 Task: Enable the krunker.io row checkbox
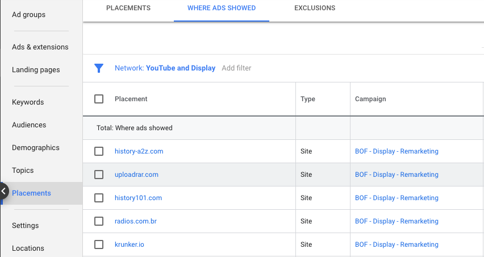(99, 244)
